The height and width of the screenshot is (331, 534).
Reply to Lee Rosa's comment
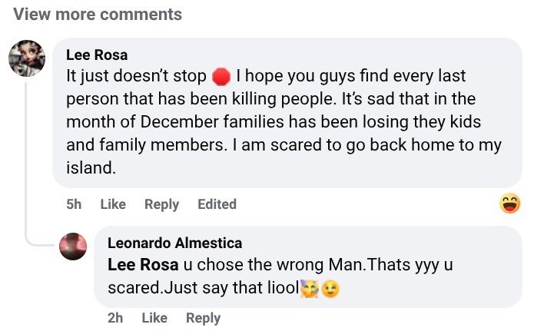[161, 204]
